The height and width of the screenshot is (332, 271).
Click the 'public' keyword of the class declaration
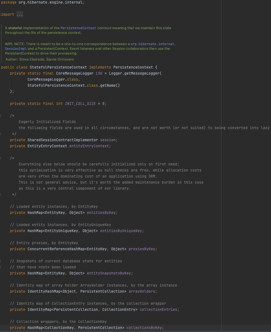8,67
